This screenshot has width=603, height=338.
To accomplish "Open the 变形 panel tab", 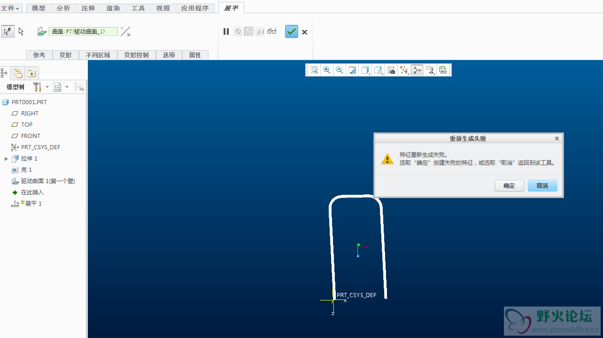I will coord(66,55).
